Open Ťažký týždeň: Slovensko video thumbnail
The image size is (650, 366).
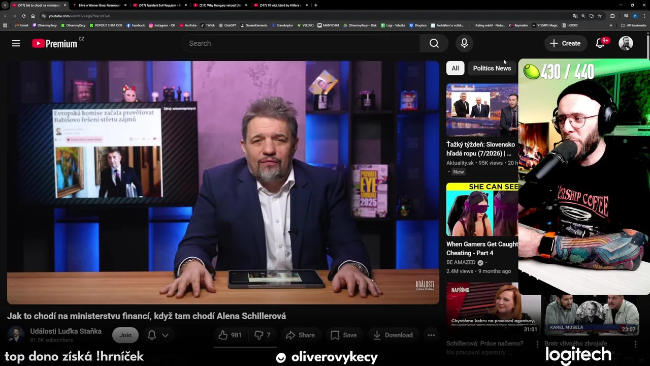(482, 110)
